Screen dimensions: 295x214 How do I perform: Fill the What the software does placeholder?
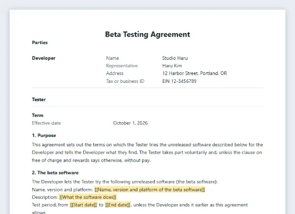88,197
